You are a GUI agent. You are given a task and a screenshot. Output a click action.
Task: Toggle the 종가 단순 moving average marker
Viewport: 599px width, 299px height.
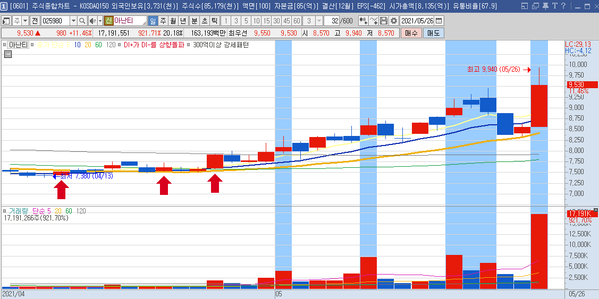click(32, 45)
